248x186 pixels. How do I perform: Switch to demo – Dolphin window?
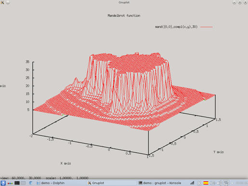pos(51,183)
